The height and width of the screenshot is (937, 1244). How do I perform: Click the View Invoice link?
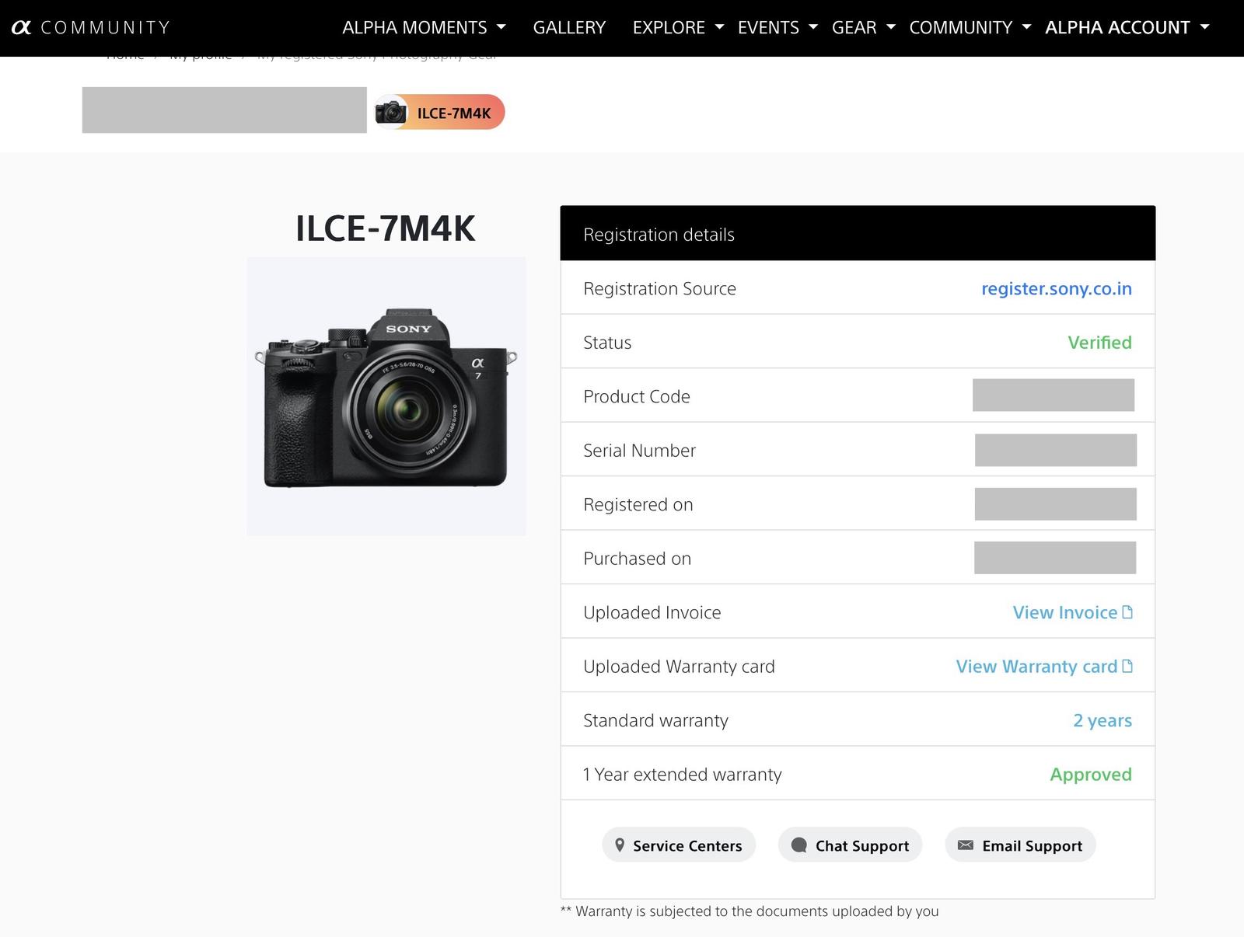[x=1064, y=612]
